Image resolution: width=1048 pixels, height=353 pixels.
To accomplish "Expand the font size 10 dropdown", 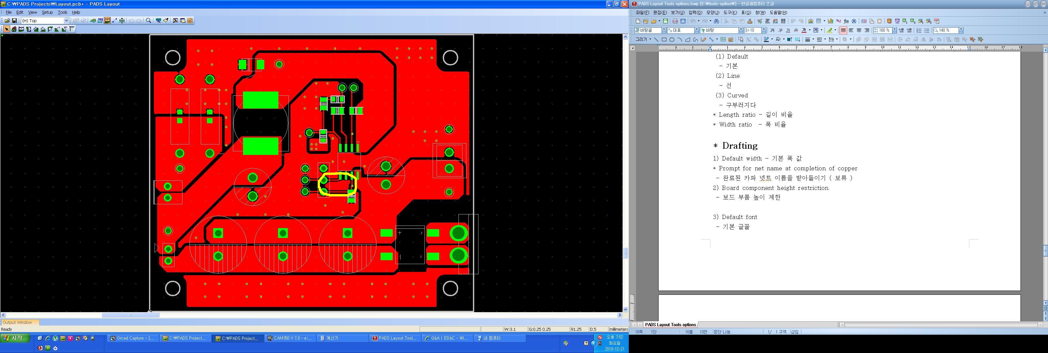I will (764, 30).
